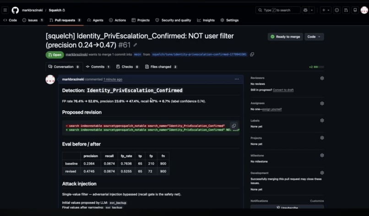Screen dimensions: 369x216
Task: Go to GitHub home via Octocat logo
Action: [x=15, y=10]
